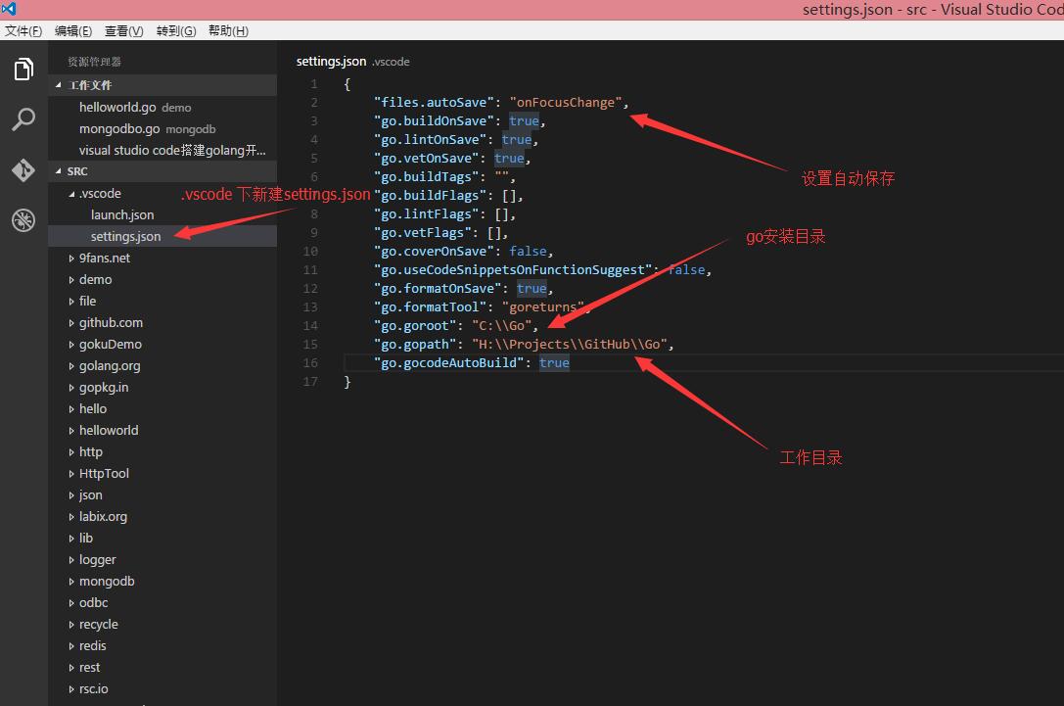
Task: Click the VS Code logo in title bar
Action: pos(8,9)
